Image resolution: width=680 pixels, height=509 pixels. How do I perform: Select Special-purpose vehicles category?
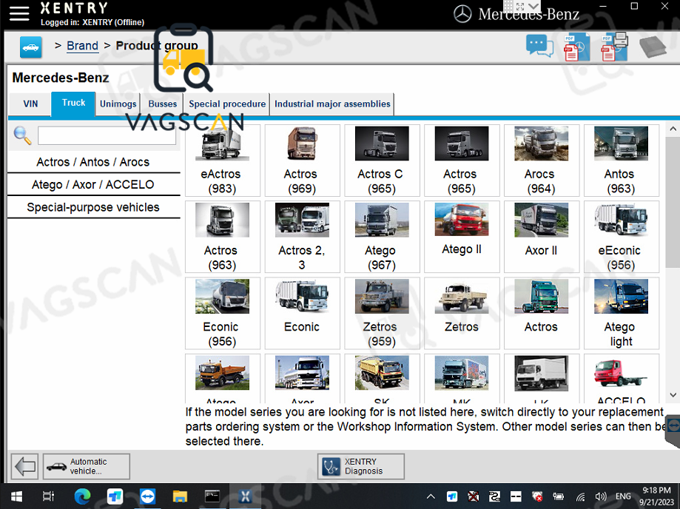(93, 207)
